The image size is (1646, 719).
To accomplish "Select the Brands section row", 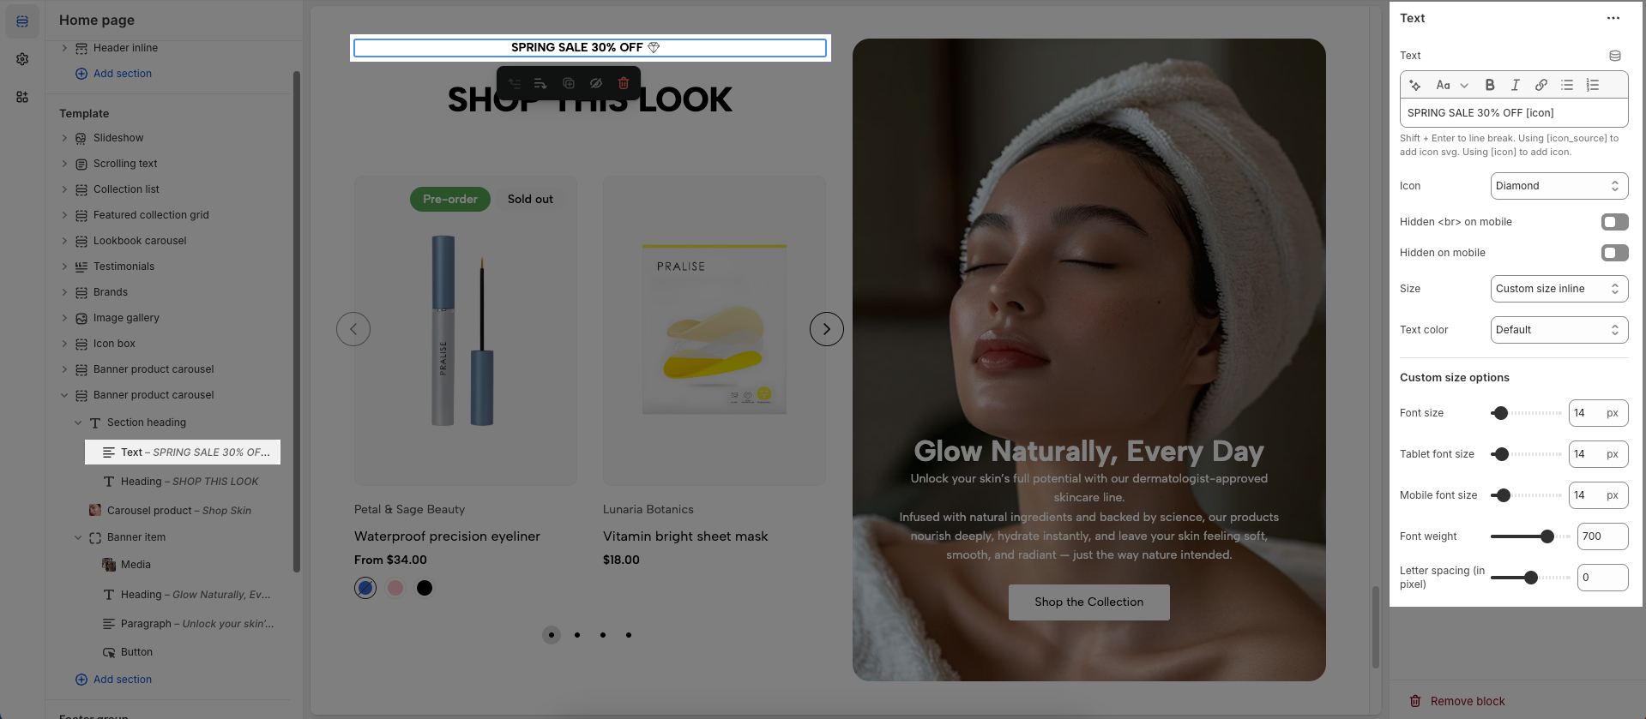I will coord(111,292).
